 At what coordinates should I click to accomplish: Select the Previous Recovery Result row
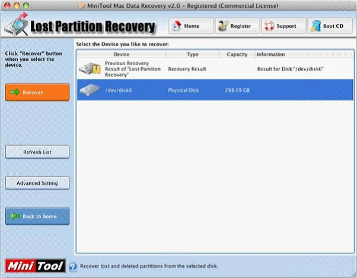pyautogui.click(x=215, y=69)
